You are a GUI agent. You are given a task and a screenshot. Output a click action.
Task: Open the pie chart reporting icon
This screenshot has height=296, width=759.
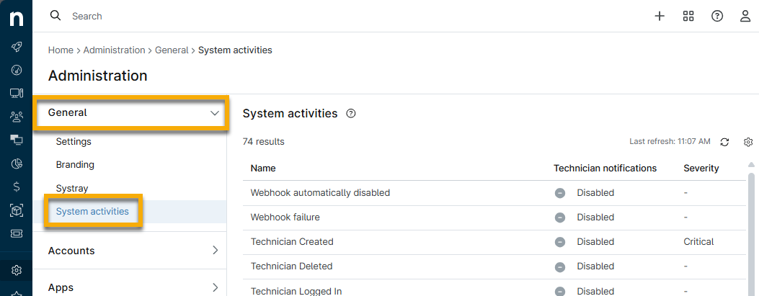16,163
